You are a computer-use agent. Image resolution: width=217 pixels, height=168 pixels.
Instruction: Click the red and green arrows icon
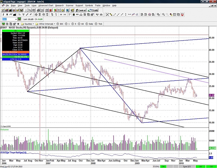(x=55, y=10)
